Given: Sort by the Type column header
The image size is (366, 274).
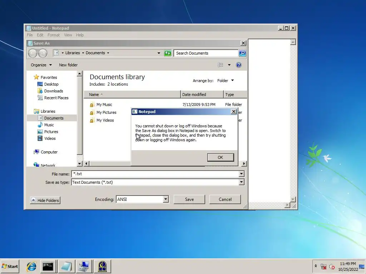Looking at the screenshot, I should pos(235,94).
